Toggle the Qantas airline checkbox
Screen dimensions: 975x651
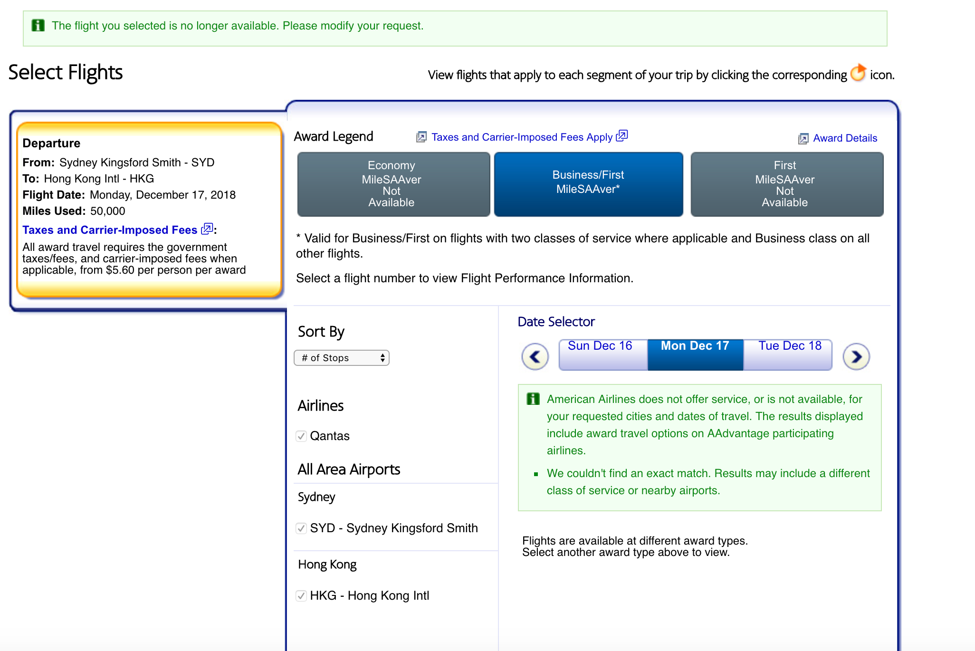pyautogui.click(x=301, y=436)
